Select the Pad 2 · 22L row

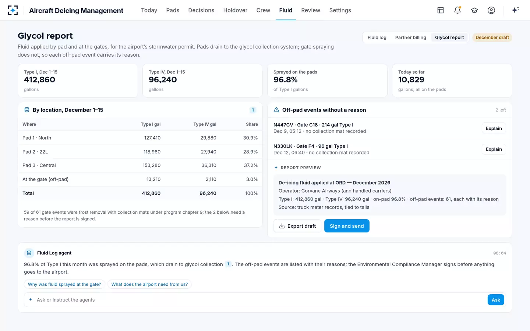[x=140, y=152]
